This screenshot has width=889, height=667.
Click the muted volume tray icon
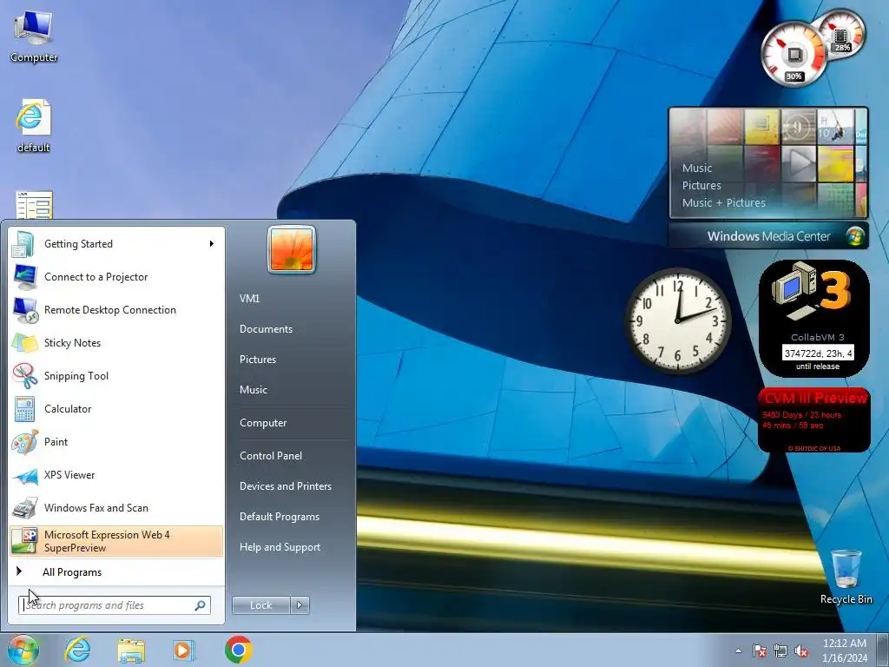[x=801, y=650]
